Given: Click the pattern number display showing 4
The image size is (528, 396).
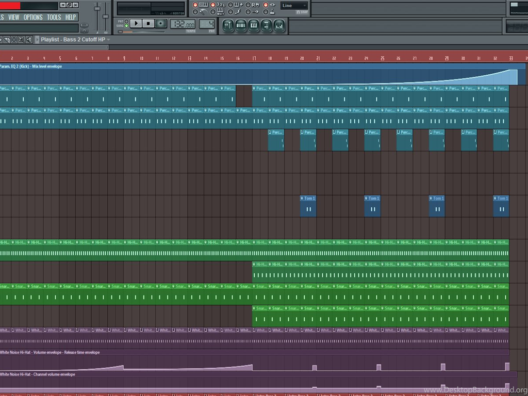Looking at the screenshot, I should pos(207,24).
